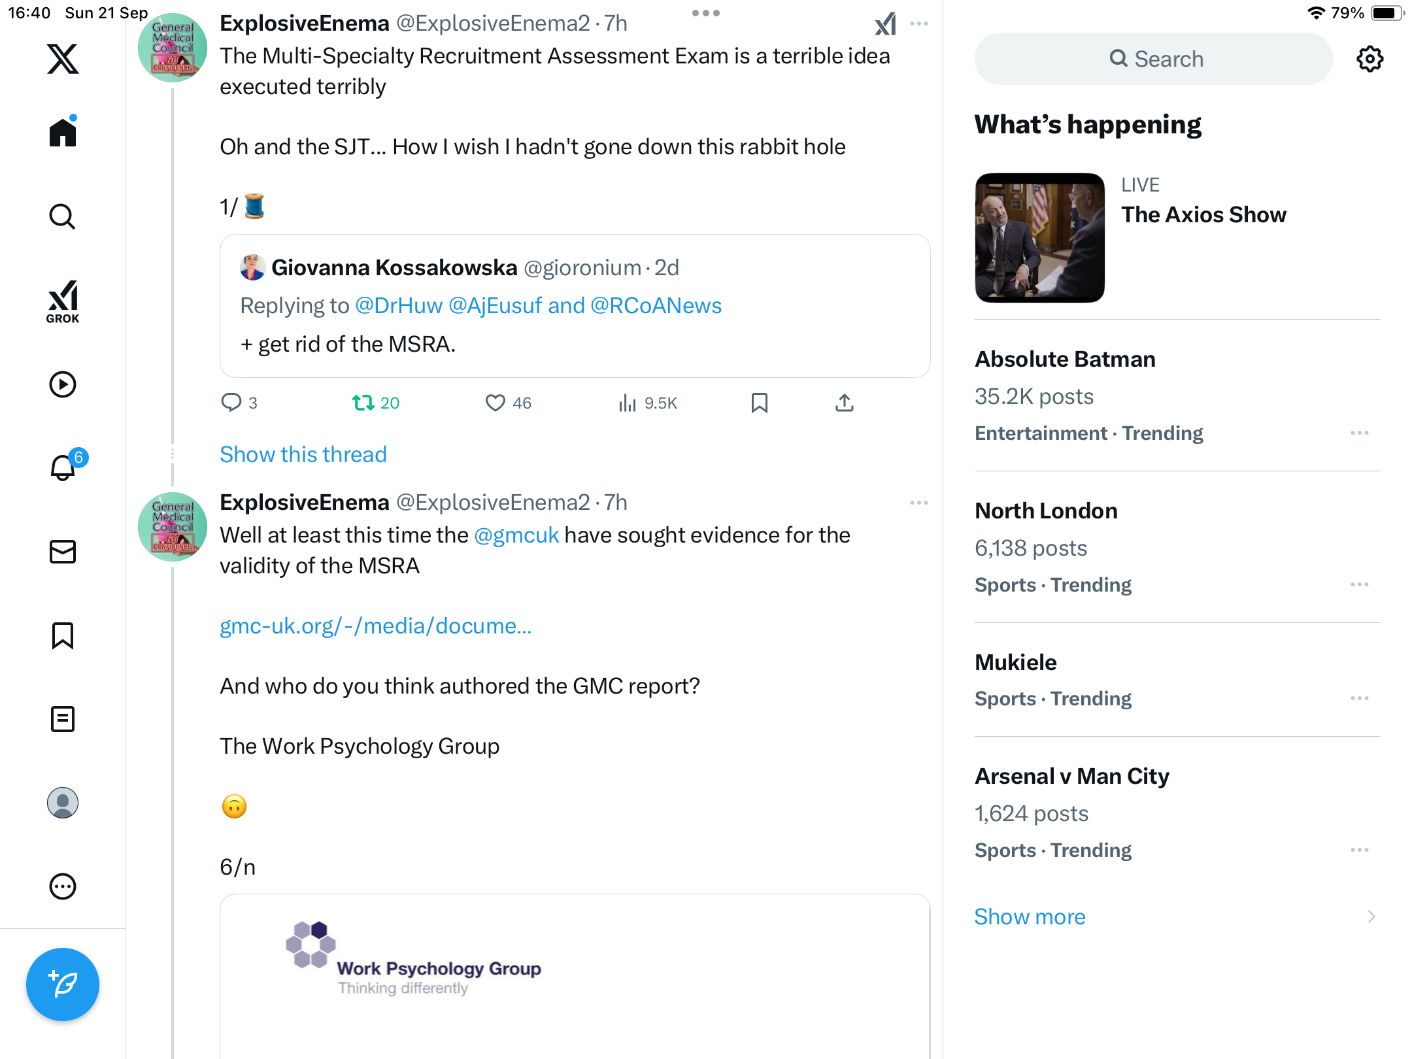1412x1059 pixels.
Task: Open the gmc-uk.org document link
Action: 375,626
